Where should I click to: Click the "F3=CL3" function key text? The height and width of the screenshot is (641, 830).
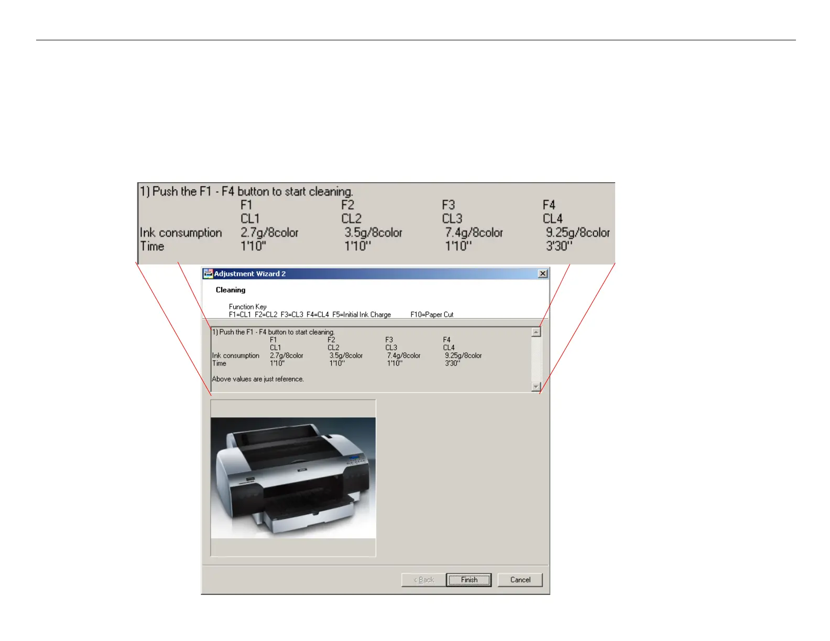(x=292, y=315)
